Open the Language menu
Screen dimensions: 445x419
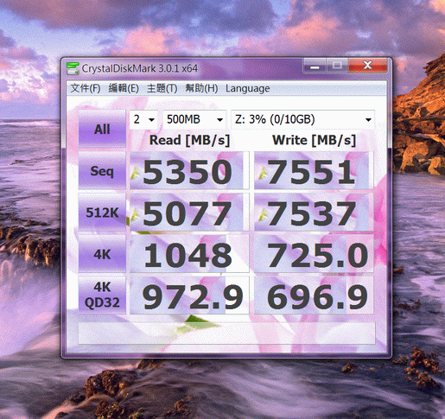(x=248, y=88)
